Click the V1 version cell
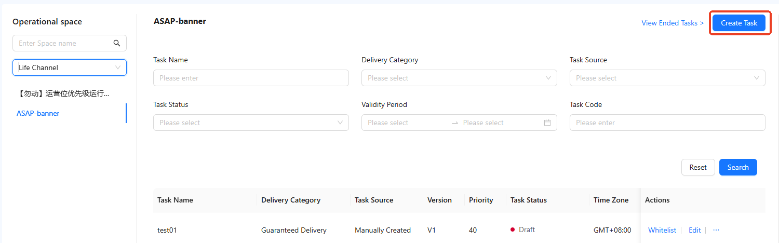Screen dimensions: 779x243 coord(432,230)
